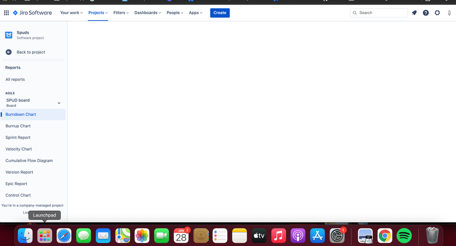Expand the Projects dropdown menu
456x246 pixels.
click(98, 13)
